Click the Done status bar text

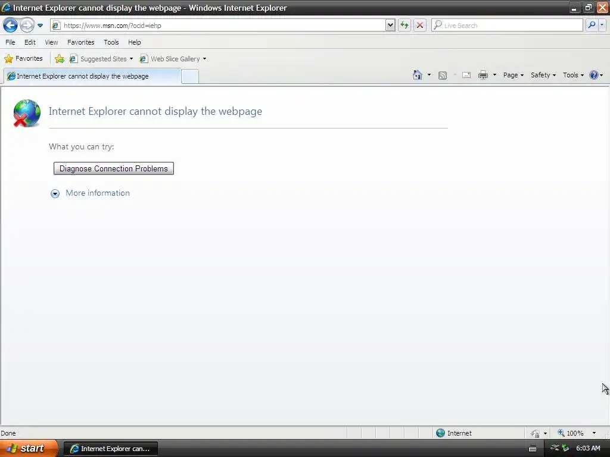click(8, 433)
